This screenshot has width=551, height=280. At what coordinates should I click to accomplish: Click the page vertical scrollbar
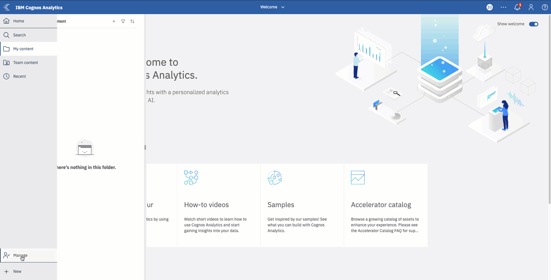[549, 109]
